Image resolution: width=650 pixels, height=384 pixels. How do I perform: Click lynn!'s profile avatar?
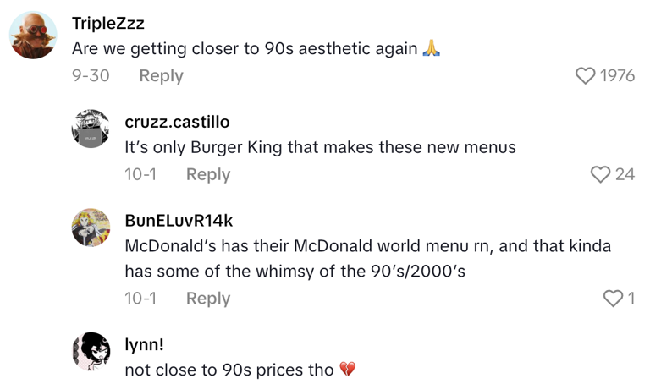[91, 351]
